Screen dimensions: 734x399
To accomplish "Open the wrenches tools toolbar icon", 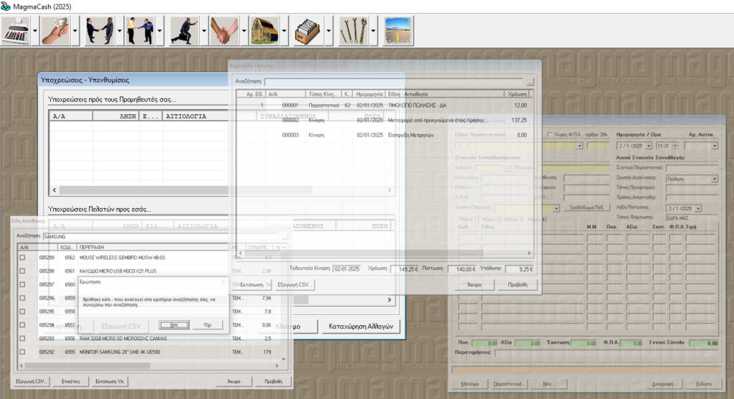I will pyautogui.click(x=353, y=31).
